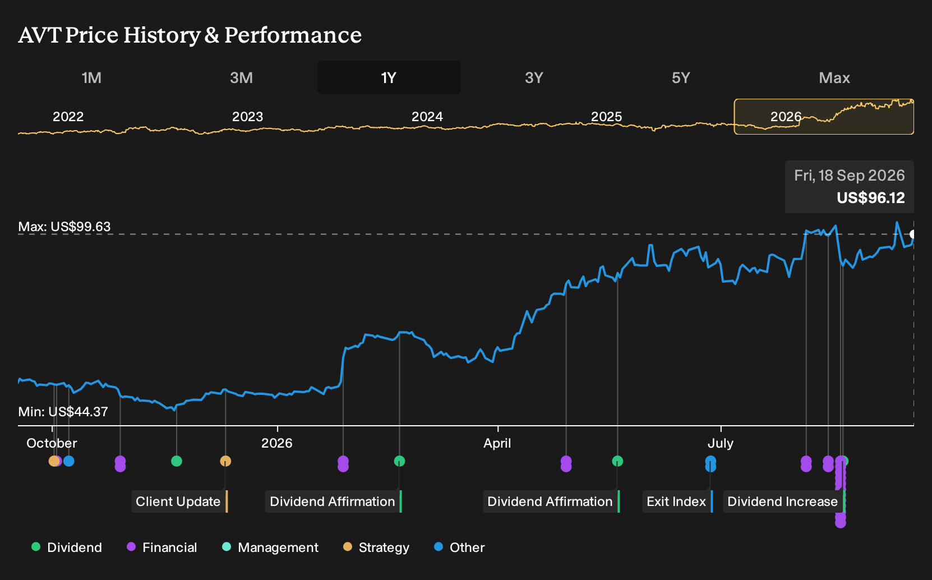Click the highlighted 2026 range selector window
Viewport: 932px width, 580px height.
pos(824,117)
